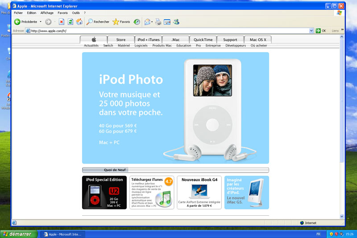Click the page icon beside the URL

point(28,31)
